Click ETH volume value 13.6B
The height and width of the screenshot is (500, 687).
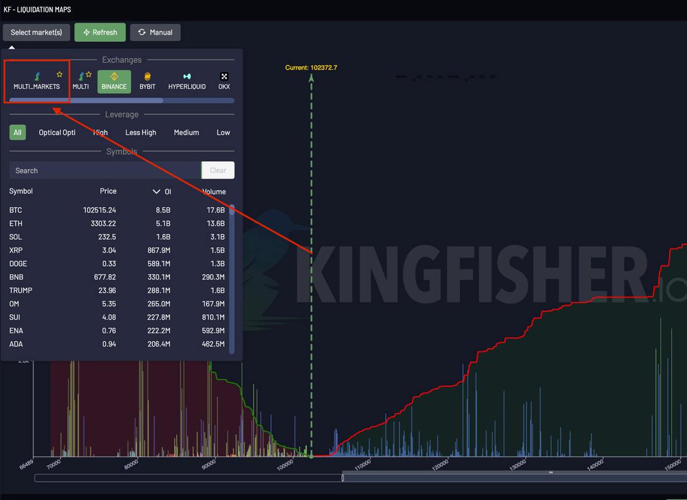[x=216, y=224]
